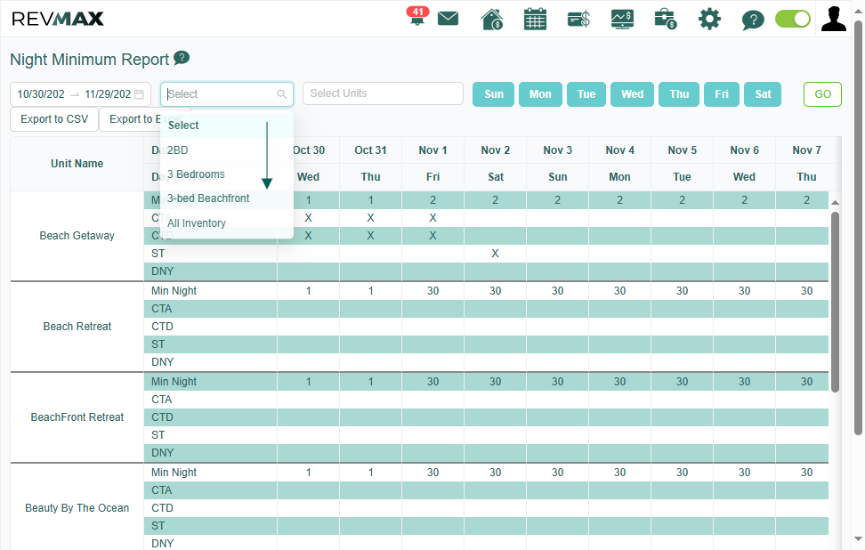This screenshot has height=550, width=865.
Task: Click the page vertical scrollbar thumb
Action: coord(859,227)
